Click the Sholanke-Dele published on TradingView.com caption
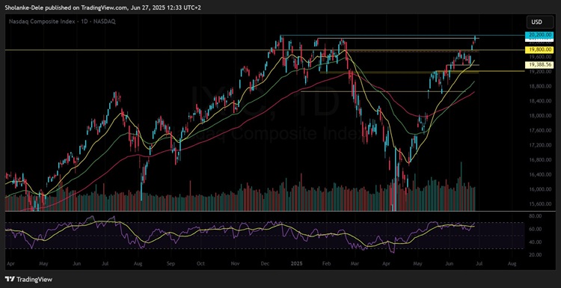The height and width of the screenshot is (288, 561). point(103,7)
